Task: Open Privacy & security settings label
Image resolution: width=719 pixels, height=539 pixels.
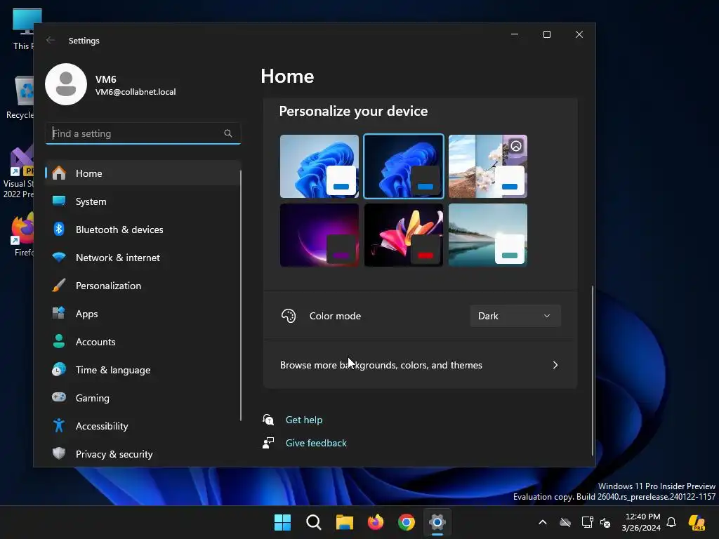Action: click(x=114, y=454)
